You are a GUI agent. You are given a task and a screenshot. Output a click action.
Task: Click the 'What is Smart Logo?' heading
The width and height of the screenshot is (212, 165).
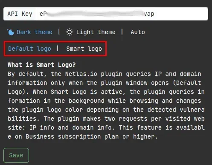[42, 65]
